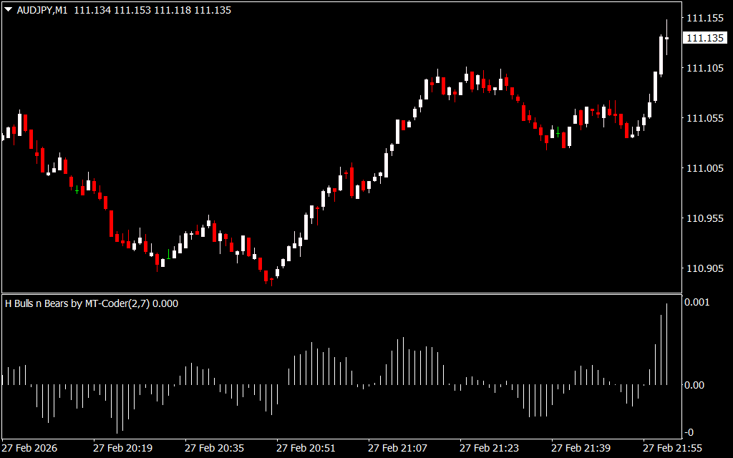The height and width of the screenshot is (458, 733).
Task: Select the 111.005 price axis value
Action: [x=704, y=168]
